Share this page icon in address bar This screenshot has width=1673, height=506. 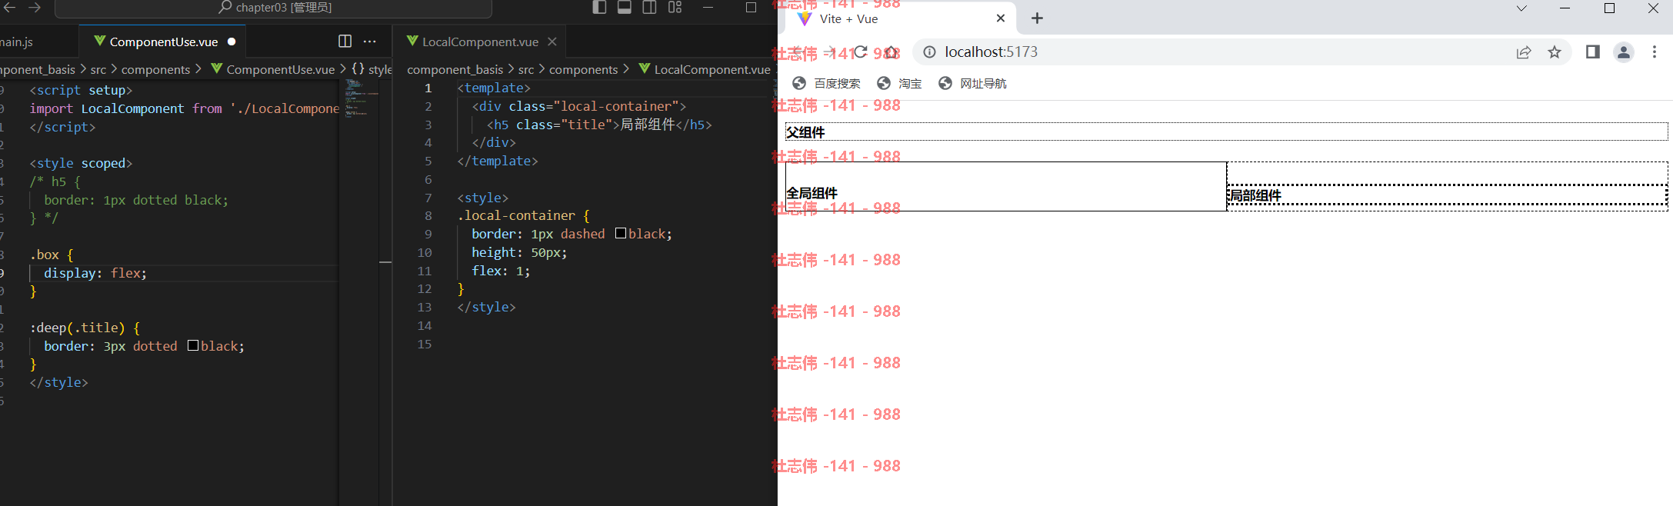coord(1523,52)
